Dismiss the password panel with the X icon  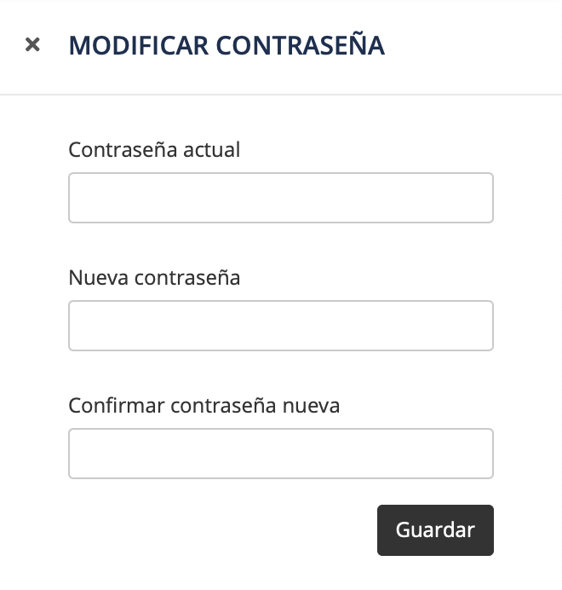click(x=32, y=44)
